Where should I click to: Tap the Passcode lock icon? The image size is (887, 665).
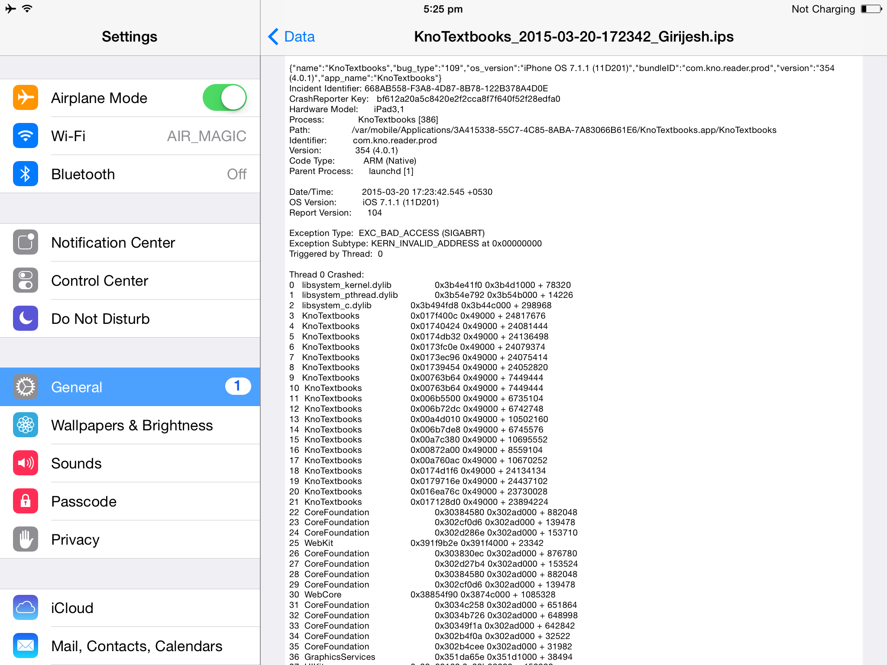pyautogui.click(x=26, y=501)
